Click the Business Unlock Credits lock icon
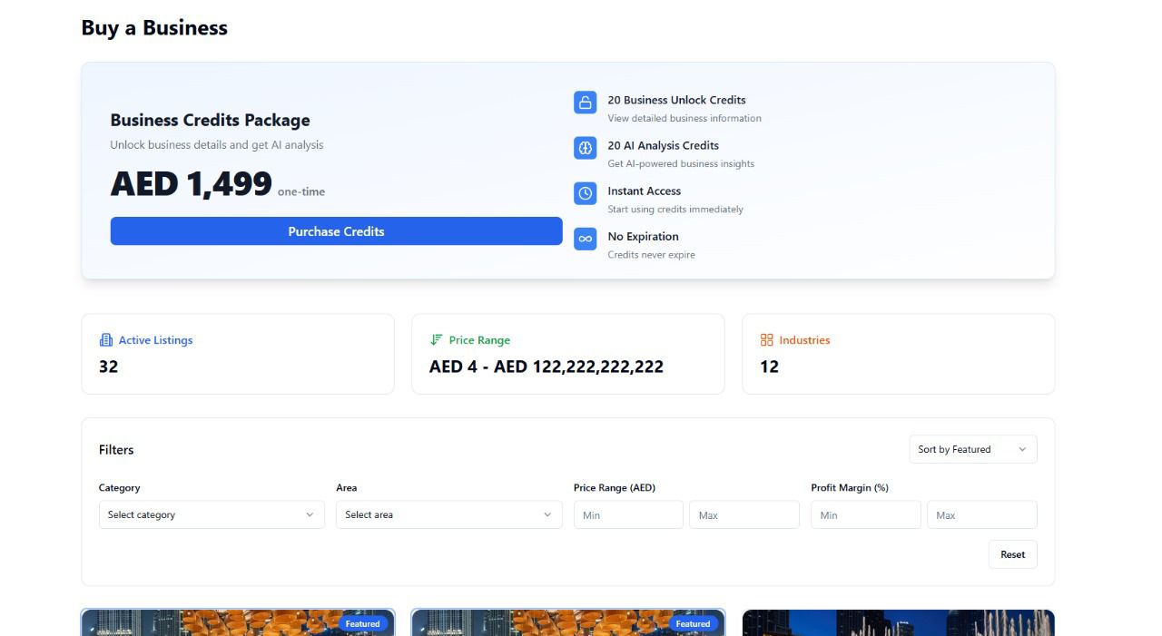The image size is (1162, 636). 586,103
